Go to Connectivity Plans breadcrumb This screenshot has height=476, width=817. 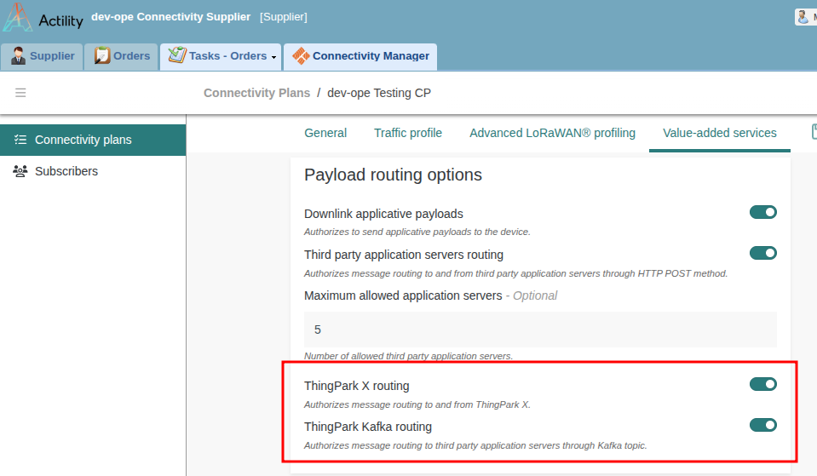pyautogui.click(x=256, y=93)
